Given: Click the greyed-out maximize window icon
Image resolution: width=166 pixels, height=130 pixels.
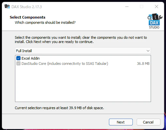Looking at the screenshot, I should [142, 7].
